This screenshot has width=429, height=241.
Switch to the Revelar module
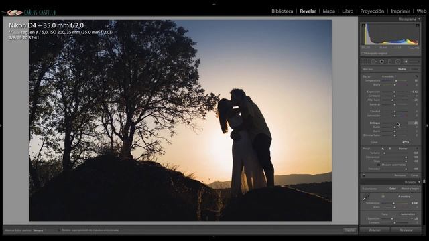point(308,11)
